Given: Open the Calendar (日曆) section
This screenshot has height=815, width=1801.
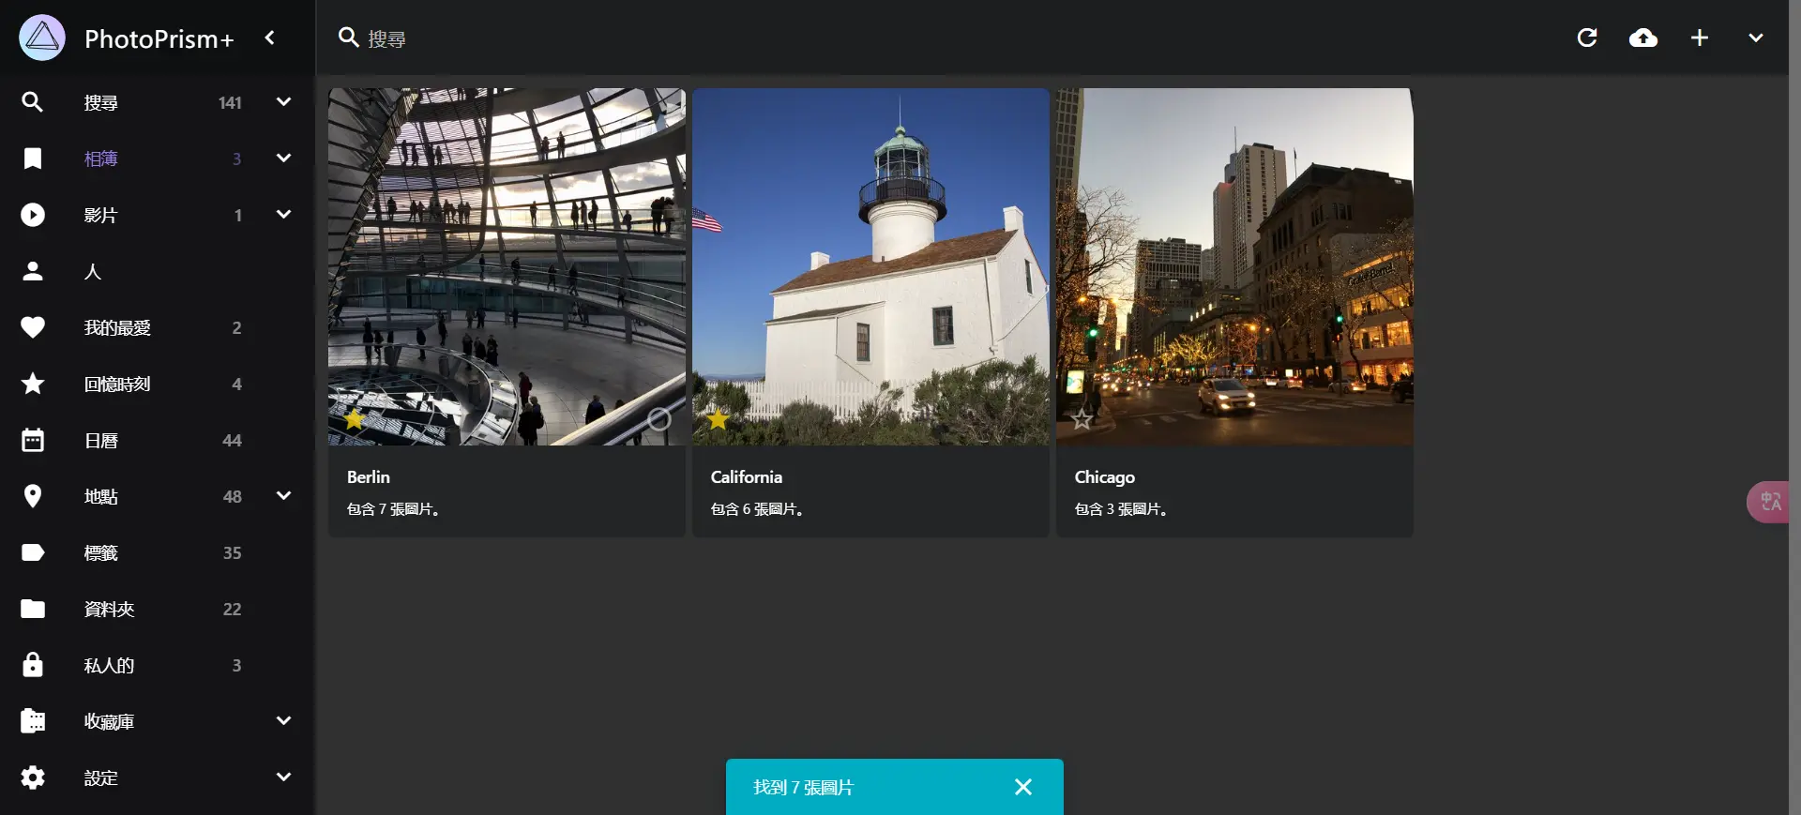Looking at the screenshot, I should pyautogui.click(x=158, y=440).
